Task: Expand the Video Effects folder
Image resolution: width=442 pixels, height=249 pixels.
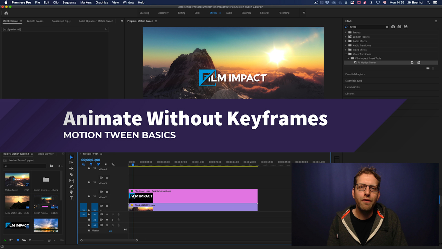Action: click(346, 50)
